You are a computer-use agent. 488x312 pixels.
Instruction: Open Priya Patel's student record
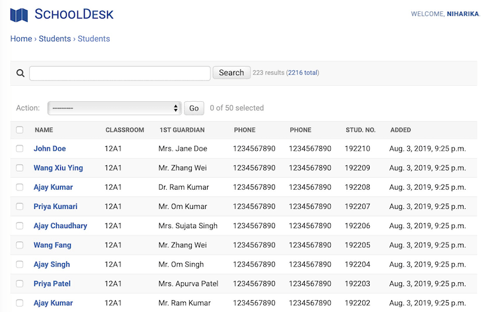[52, 284]
